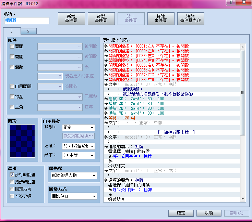Select the command for switch 0084:左D 不存在

coord(172,61)
